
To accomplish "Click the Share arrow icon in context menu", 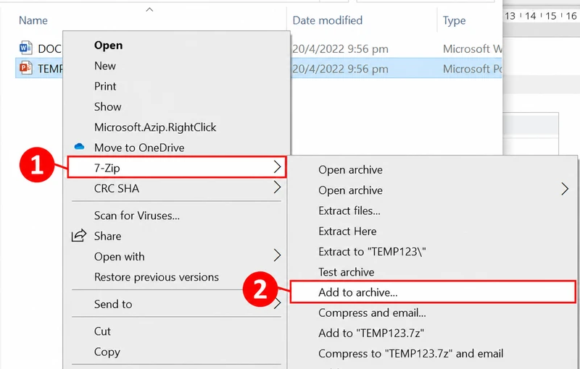I will click(x=79, y=236).
